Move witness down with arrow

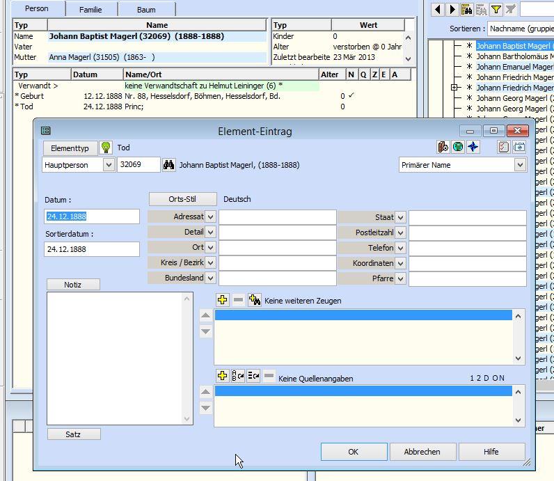205,331
